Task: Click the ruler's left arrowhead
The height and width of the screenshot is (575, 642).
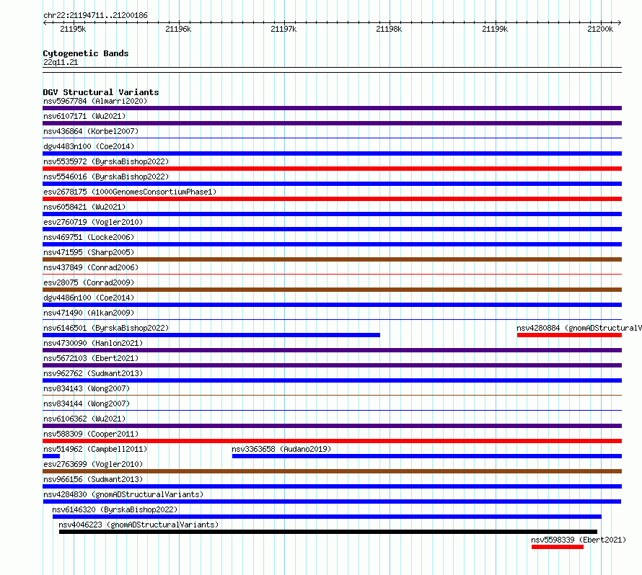Action: pos(45,22)
